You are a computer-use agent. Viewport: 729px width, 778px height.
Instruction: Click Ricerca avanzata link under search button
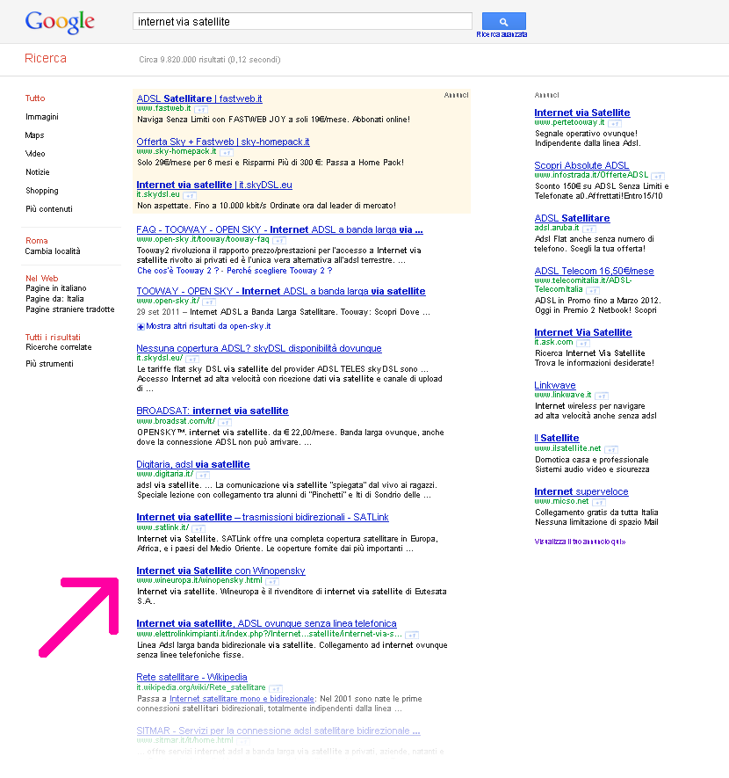pos(502,34)
